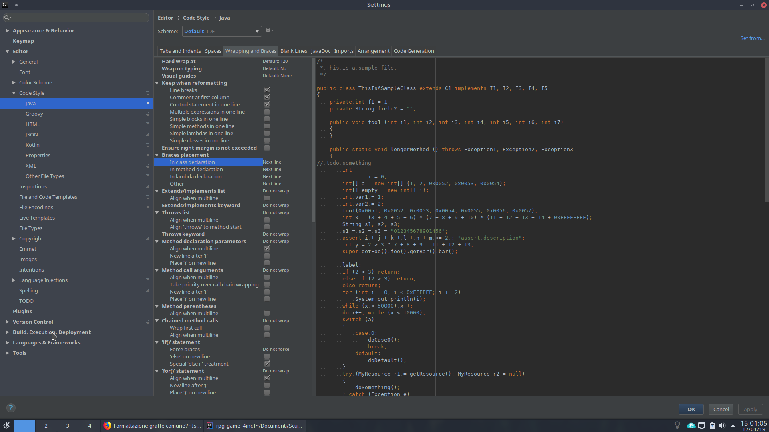This screenshot has height=432, width=769.
Task: Switch to the Firefox window in the taskbar
Action: click(153, 426)
